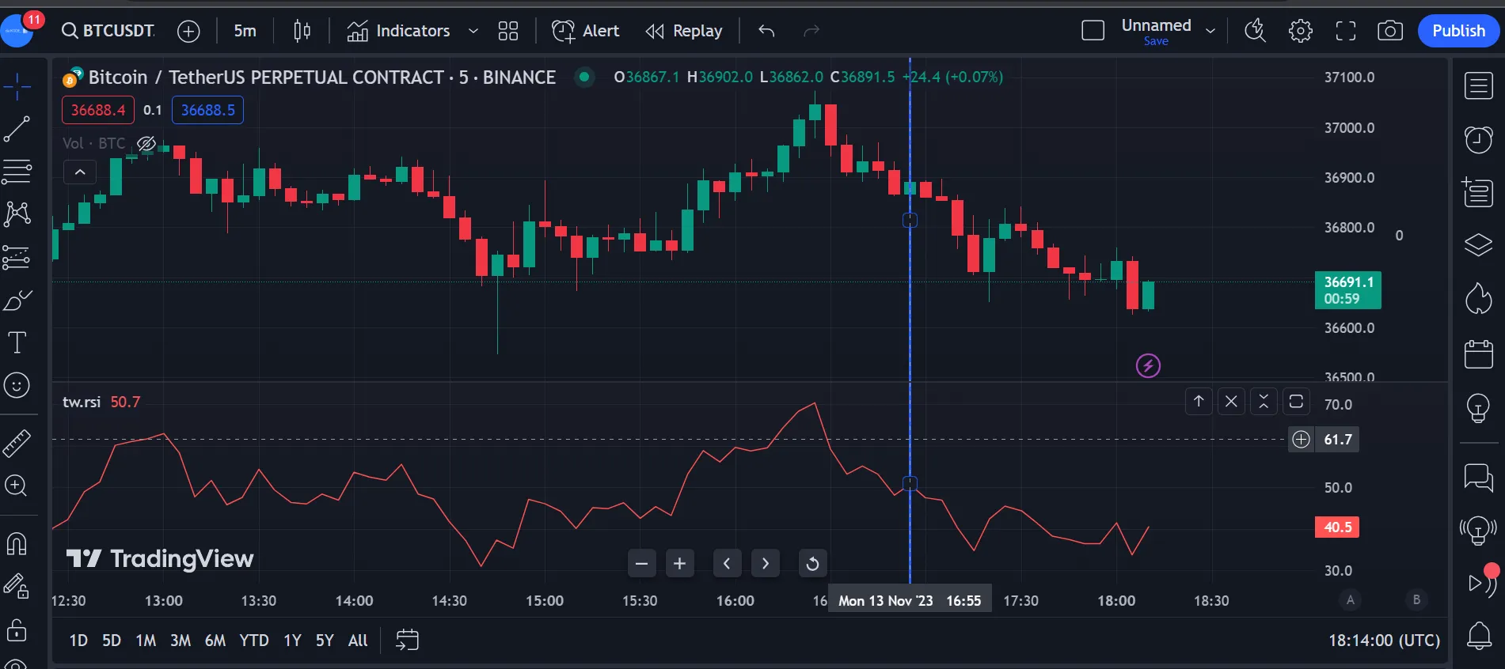Click the purple lightning events icon on chart
The image size is (1505, 669).
1148,365
